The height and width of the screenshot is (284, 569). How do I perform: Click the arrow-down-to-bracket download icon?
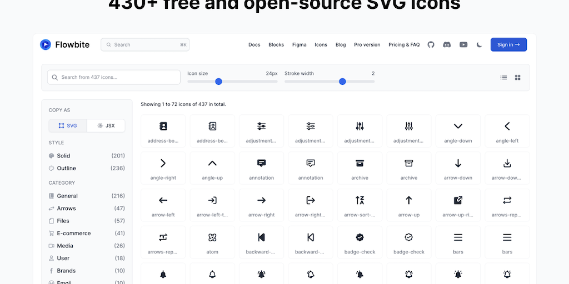(x=507, y=168)
